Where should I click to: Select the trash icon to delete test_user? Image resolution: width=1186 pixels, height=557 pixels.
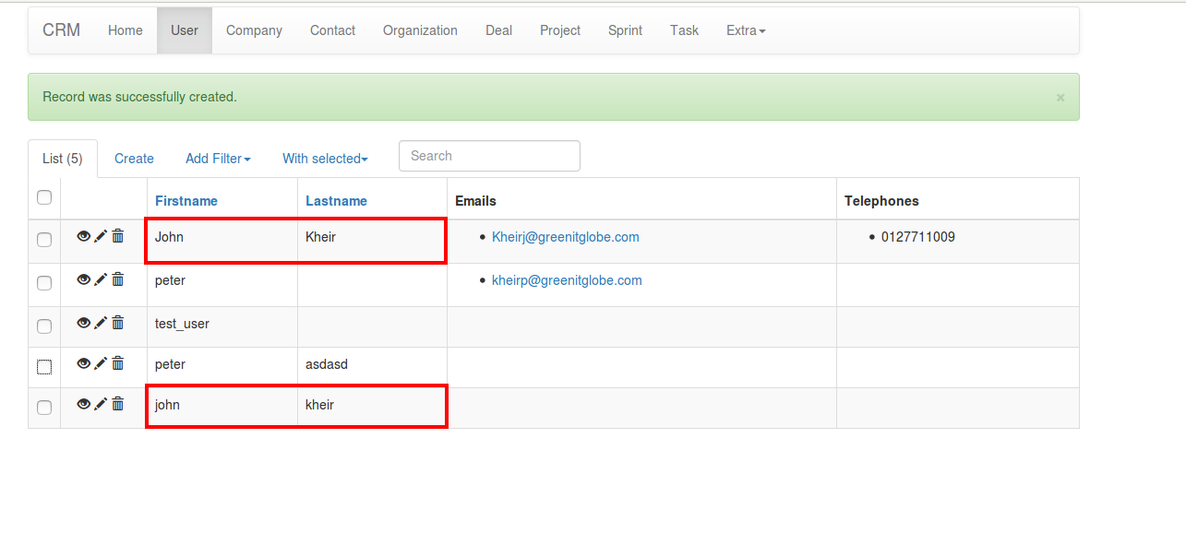[117, 323]
